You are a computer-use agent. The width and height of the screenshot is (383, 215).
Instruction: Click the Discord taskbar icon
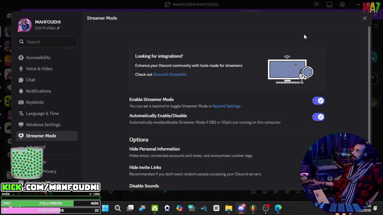[241, 208]
